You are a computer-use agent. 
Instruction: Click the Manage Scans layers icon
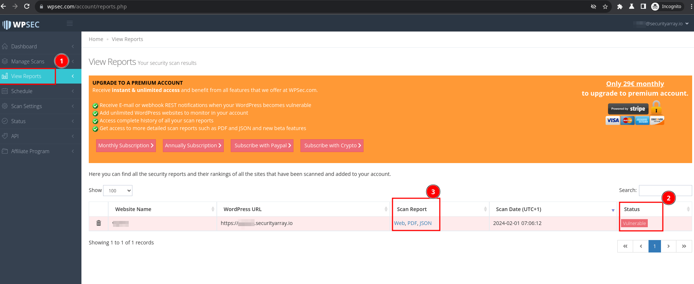pyautogui.click(x=5, y=61)
